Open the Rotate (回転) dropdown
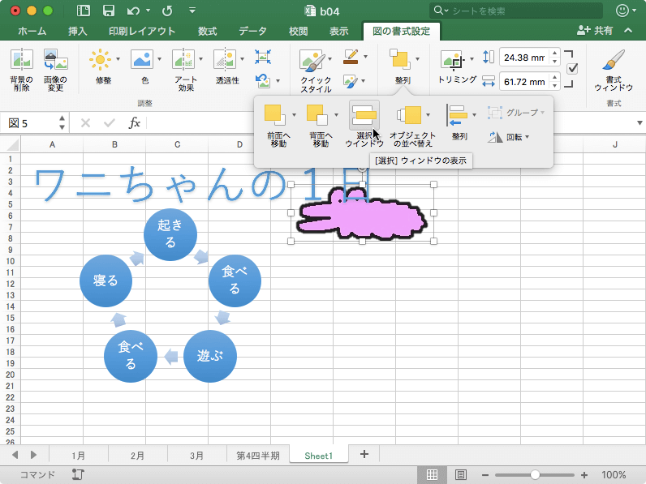 508,137
